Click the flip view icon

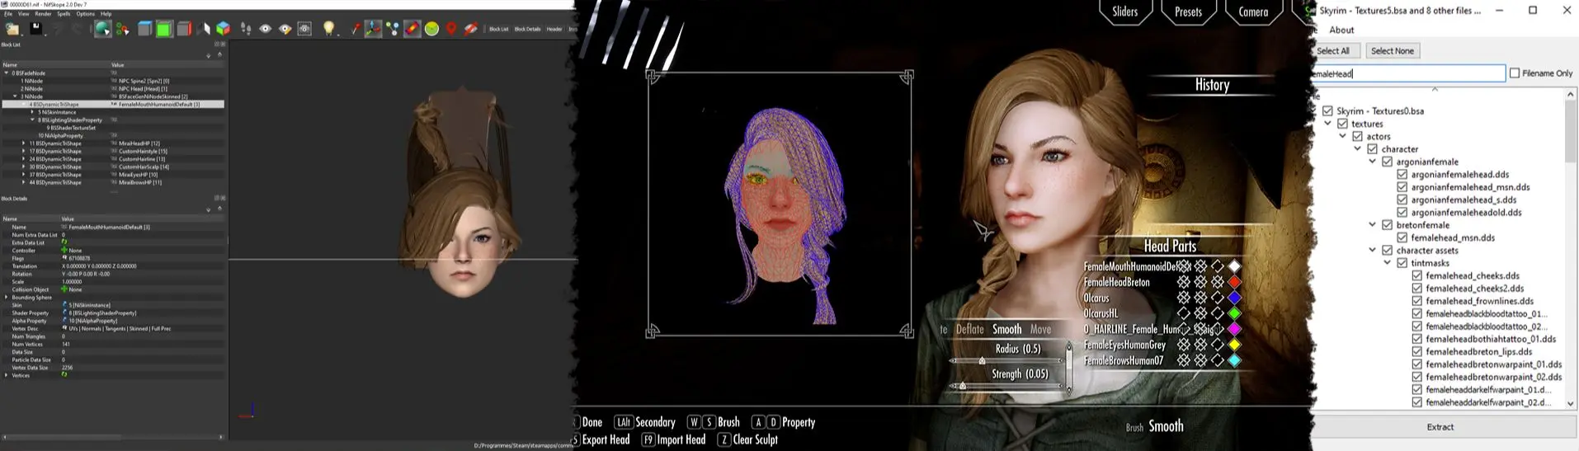pyautogui.click(x=204, y=29)
